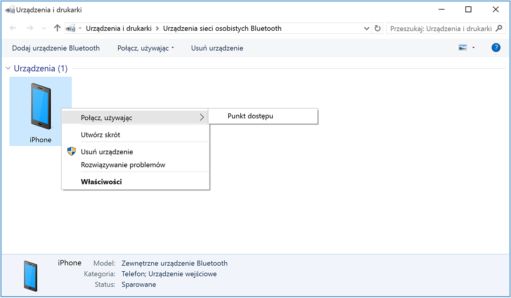Collapse the Urządzenia (1) group
Screen dimensions: 511x298
[8, 69]
